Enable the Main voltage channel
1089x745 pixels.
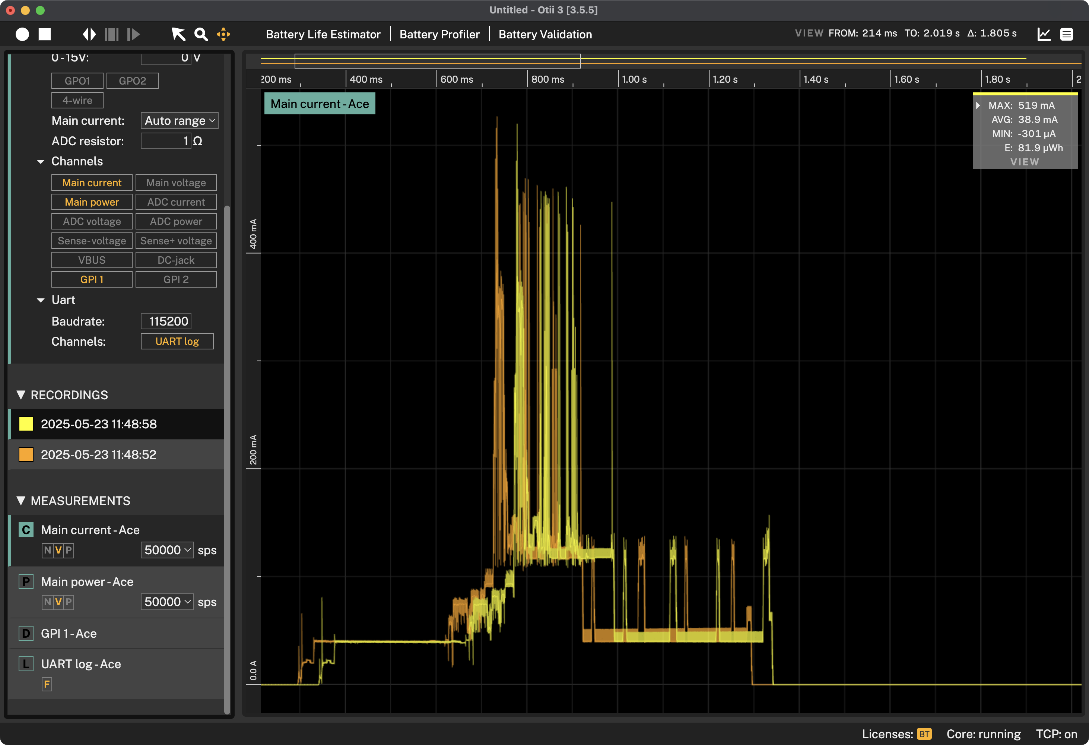coord(176,183)
